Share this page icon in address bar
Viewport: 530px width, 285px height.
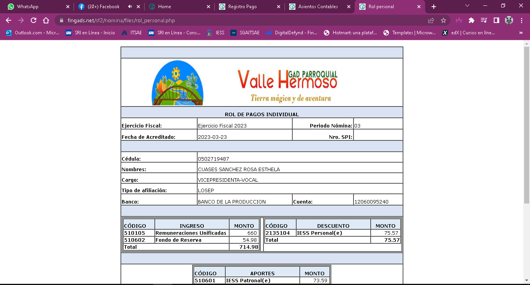tap(431, 20)
